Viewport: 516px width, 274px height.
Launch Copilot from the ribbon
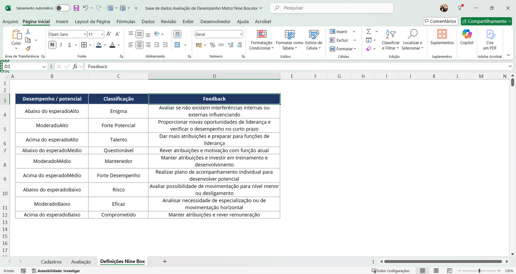(466, 38)
